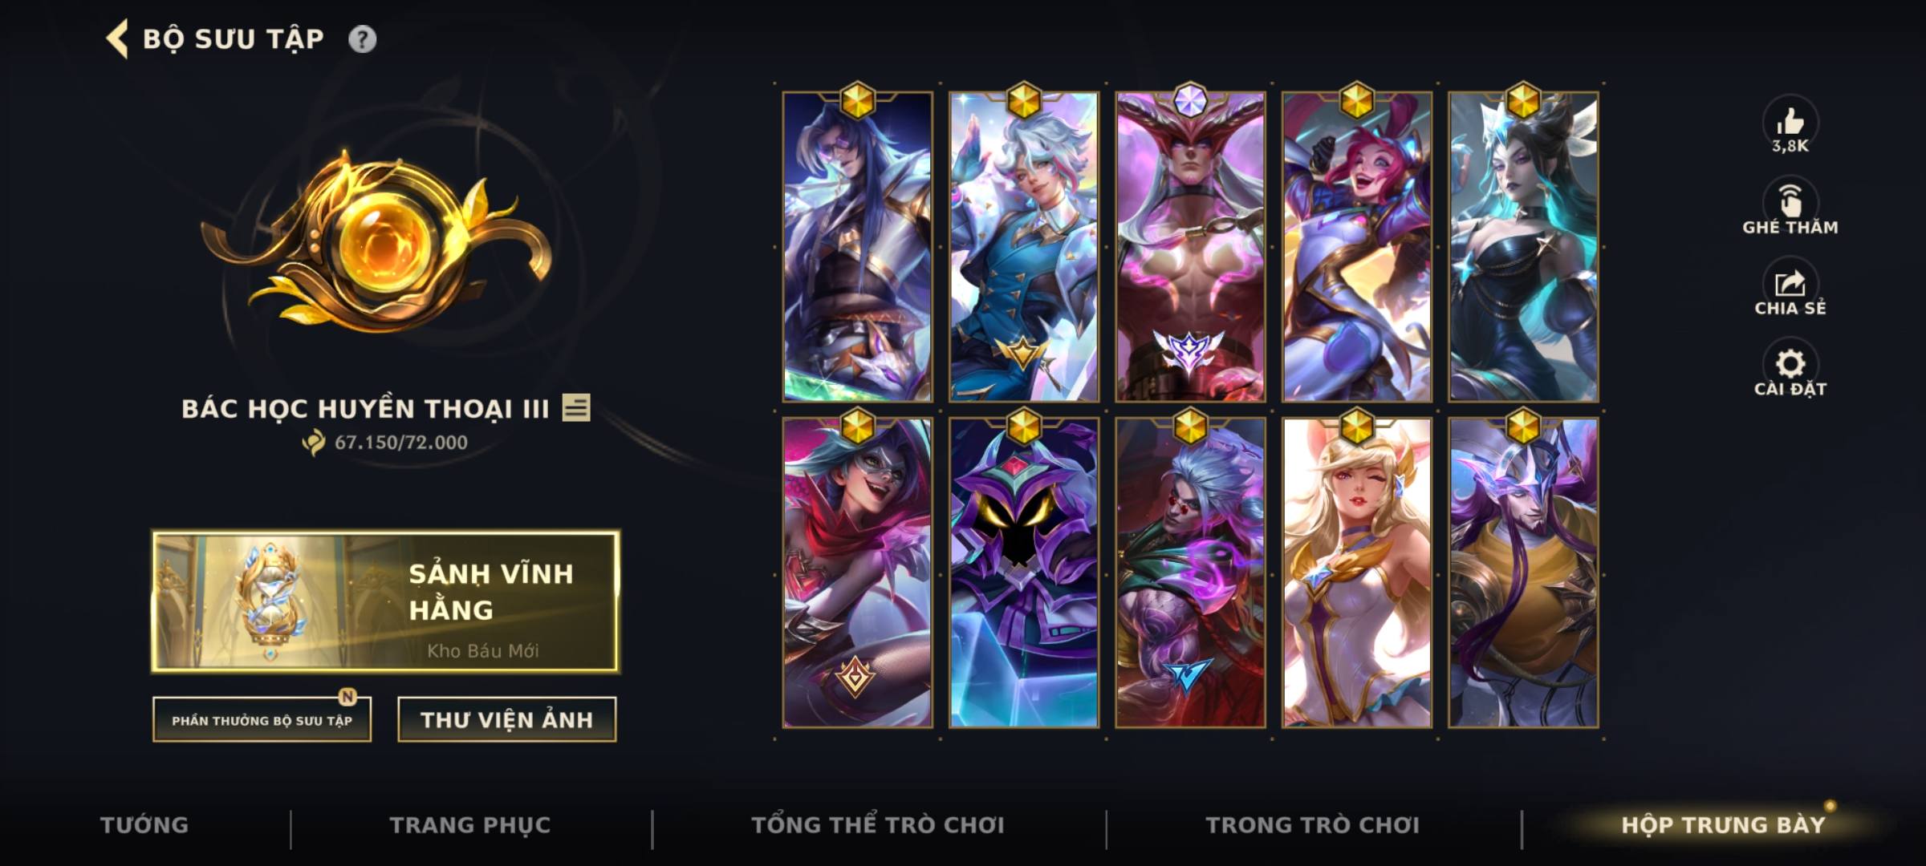Open rank details list icon beside title
This screenshot has width=1926, height=866.
point(576,407)
